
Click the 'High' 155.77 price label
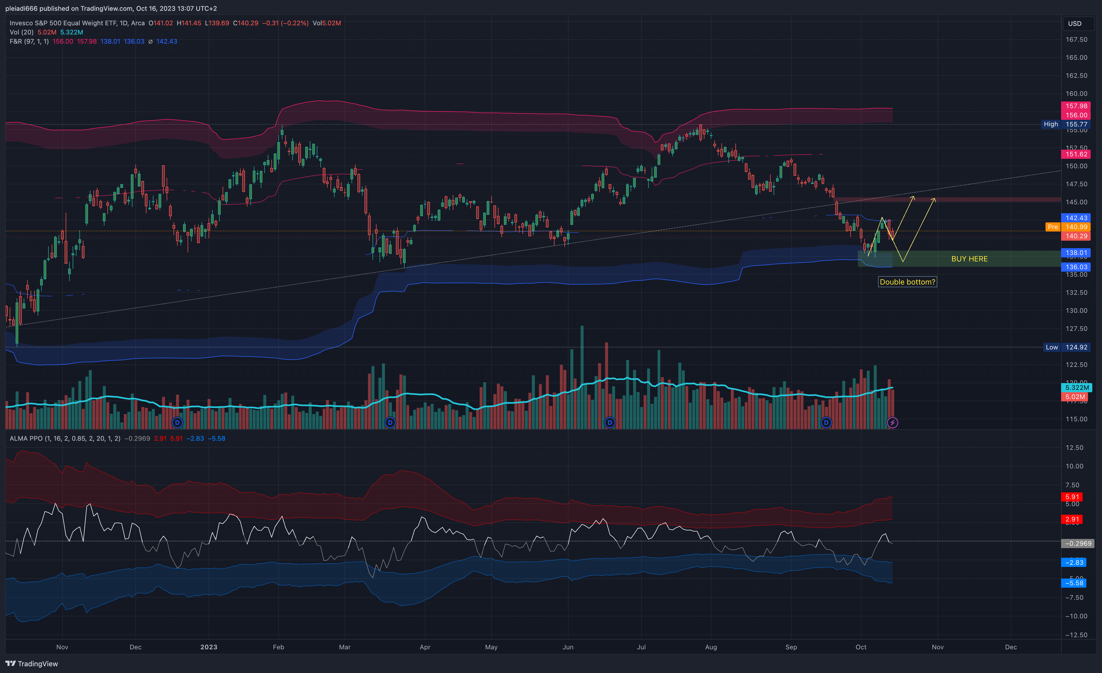coord(1066,124)
